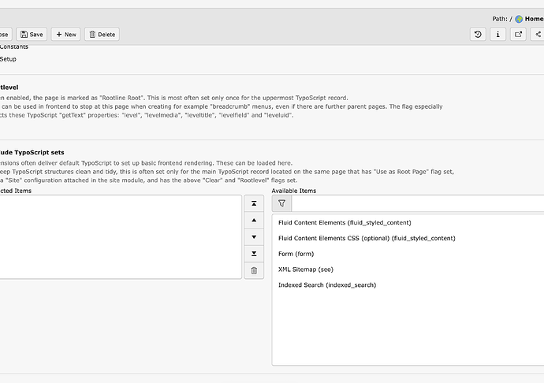Click the Save button in toolbar

tap(32, 35)
